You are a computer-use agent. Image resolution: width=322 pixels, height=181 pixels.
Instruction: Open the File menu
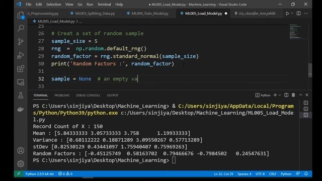coord(29,5)
